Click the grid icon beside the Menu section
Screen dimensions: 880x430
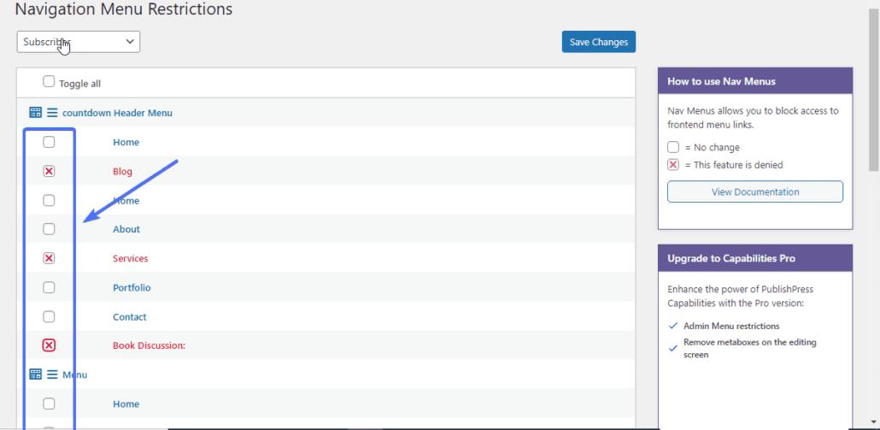coord(35,374)
